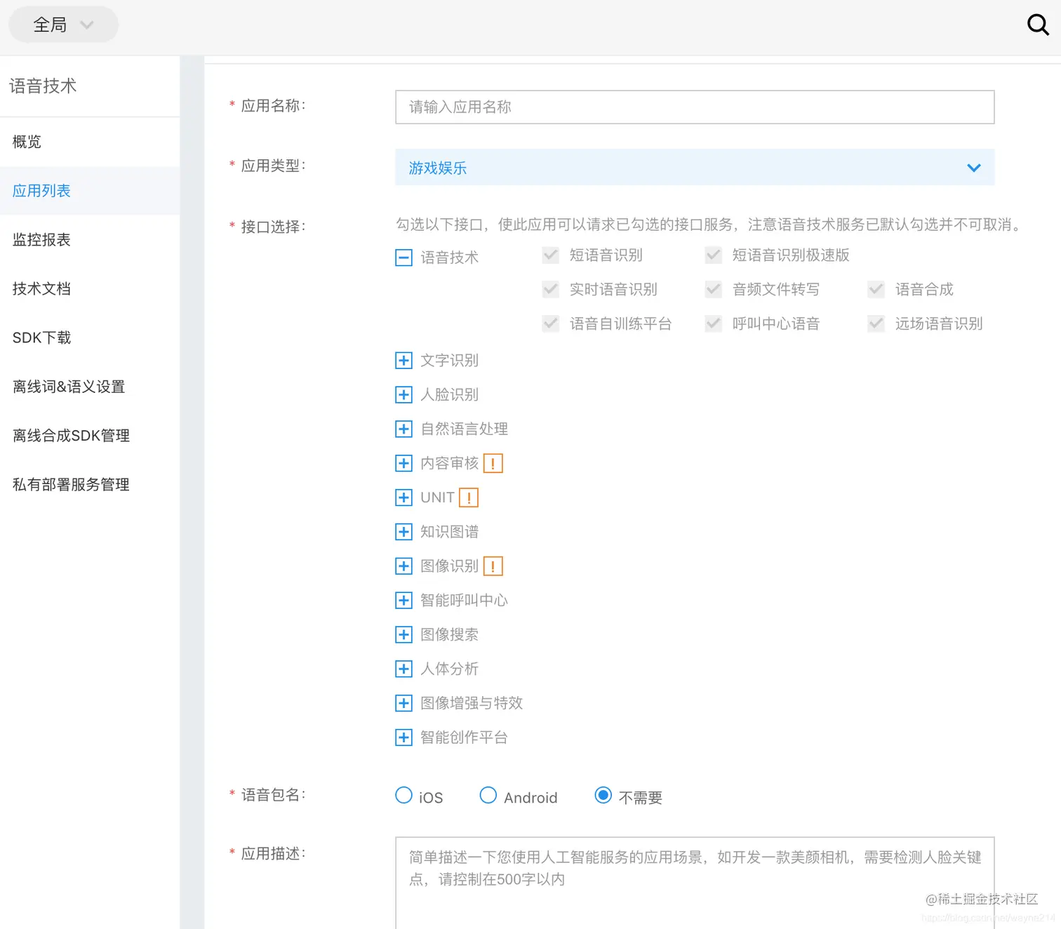Click the SDK下载 link
Viewport: 1061px width, 929px height.
click(41, 337)
